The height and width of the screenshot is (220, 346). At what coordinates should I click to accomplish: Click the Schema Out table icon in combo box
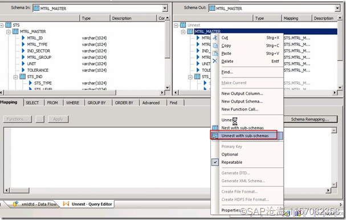212,9
